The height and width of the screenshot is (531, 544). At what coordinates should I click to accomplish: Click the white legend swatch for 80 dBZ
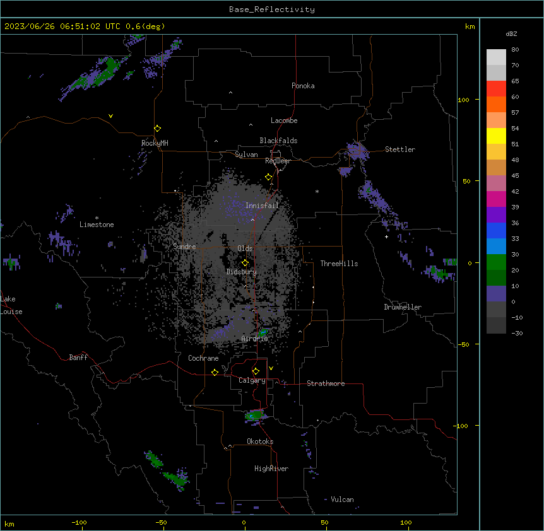496,57
